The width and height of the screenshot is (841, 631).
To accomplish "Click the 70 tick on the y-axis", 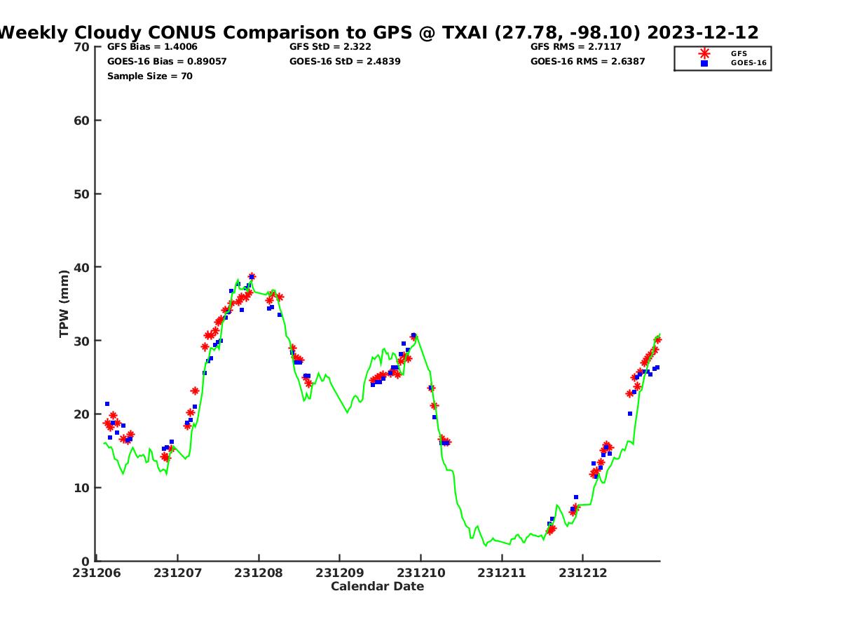I will click(82, 47).
